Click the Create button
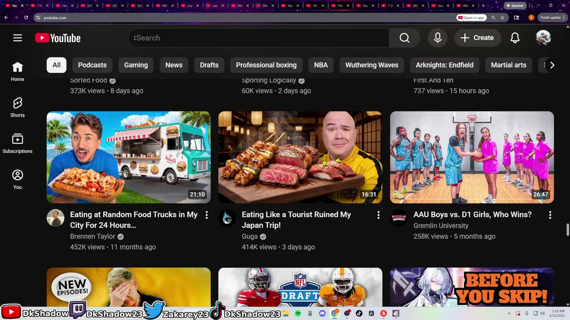The image size is (570, 320). [x=477, y=38]
